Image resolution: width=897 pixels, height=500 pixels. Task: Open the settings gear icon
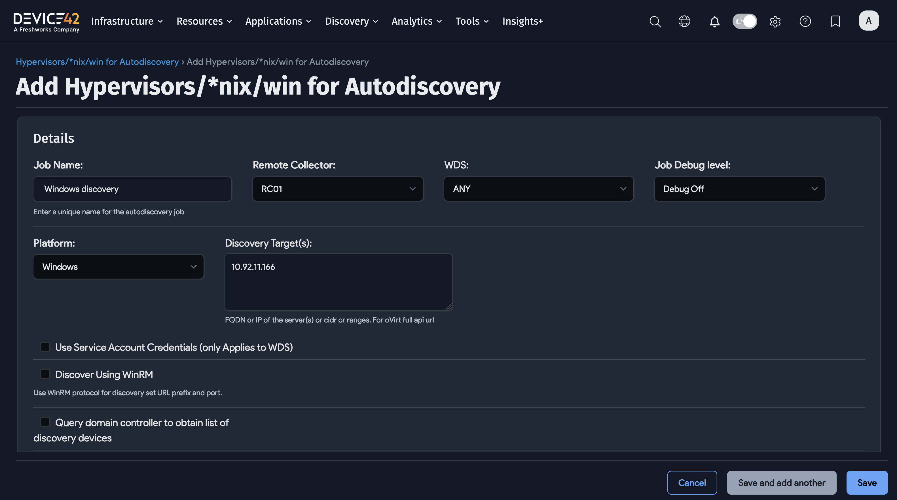pos(775,21)
